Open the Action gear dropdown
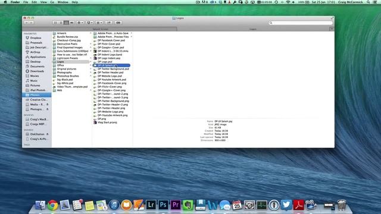 [80, 23]
